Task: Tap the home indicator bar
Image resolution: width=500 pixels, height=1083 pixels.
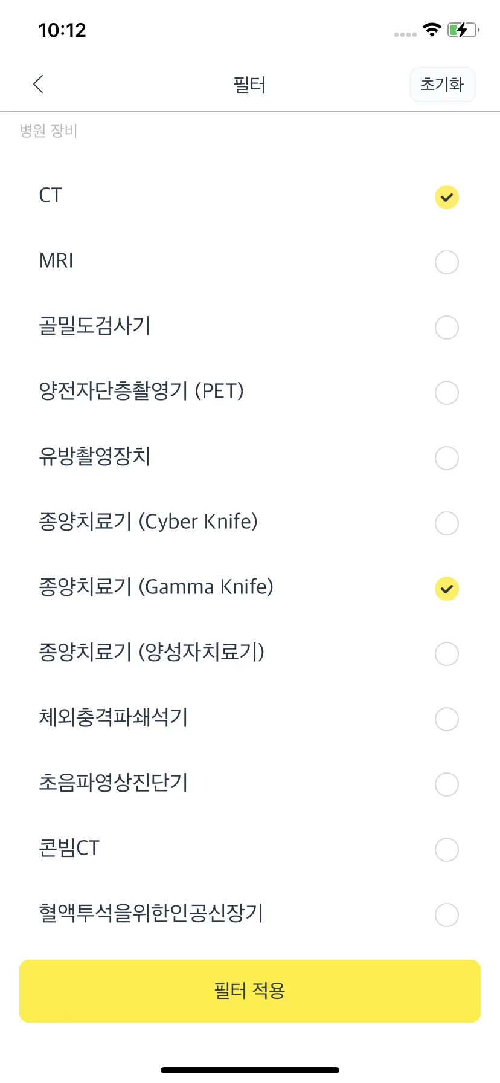Action: tap(250, 1070)
